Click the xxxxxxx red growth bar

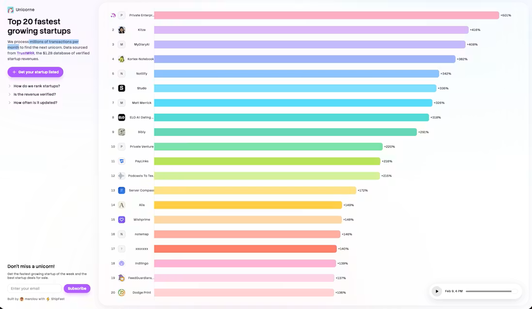(x=245, y=249)
